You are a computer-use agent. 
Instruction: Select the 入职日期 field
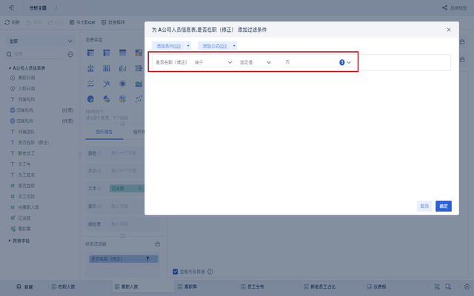tap(27, 89)
